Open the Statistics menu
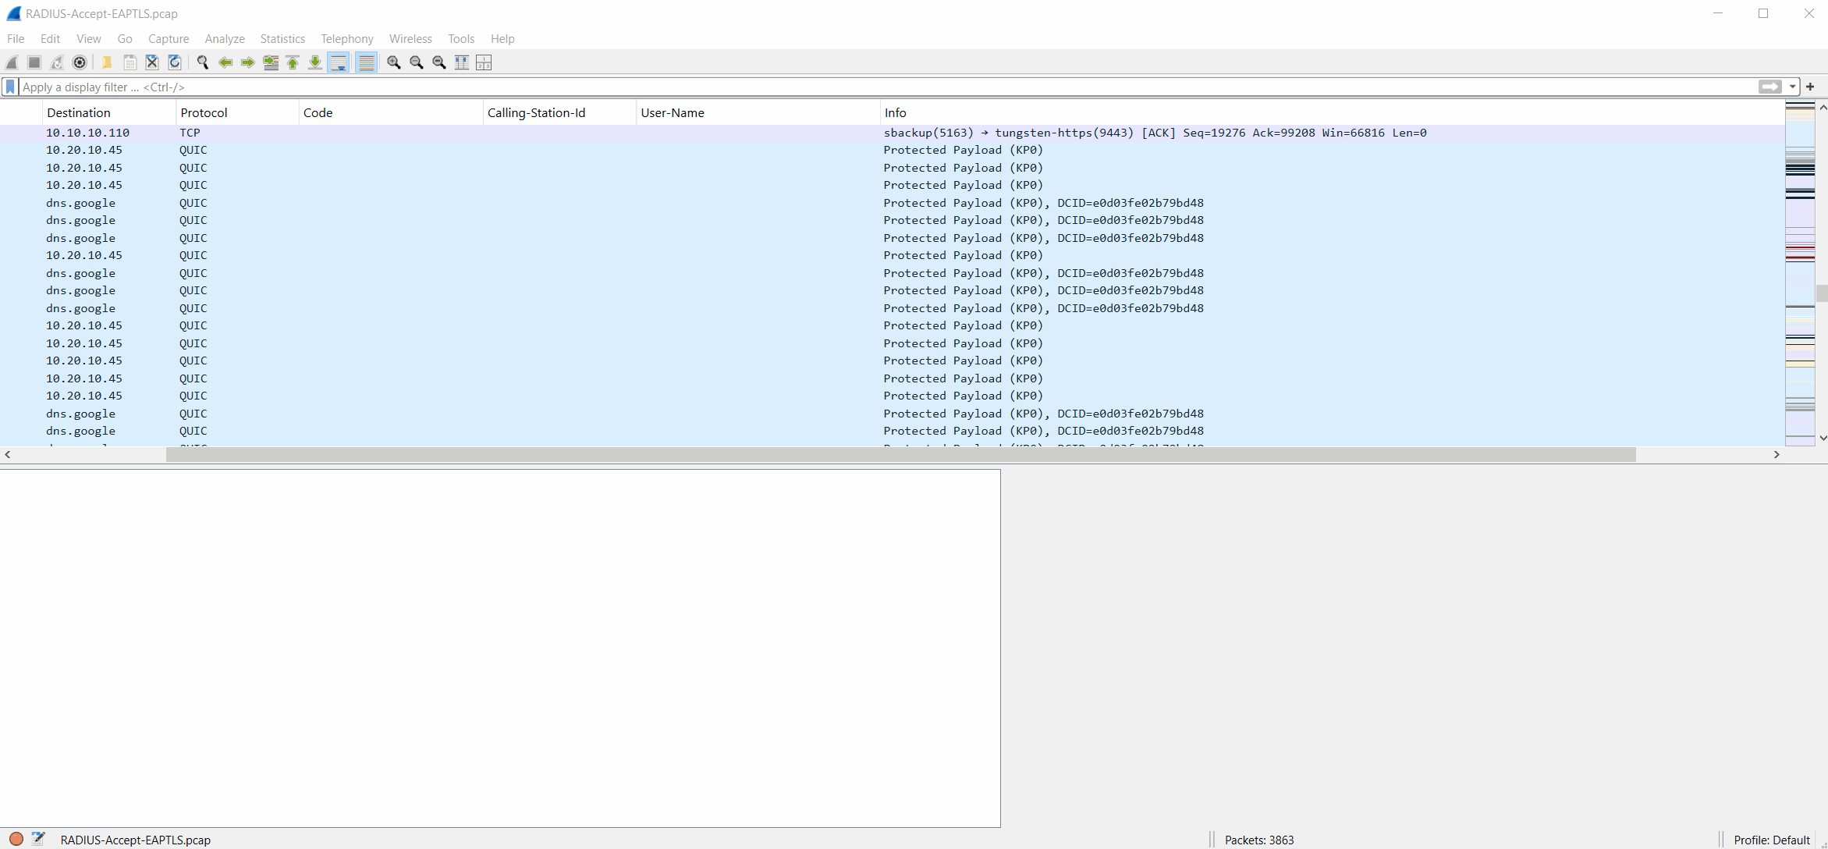Screen dimensions: 1828x849 (x=282, y=38)
